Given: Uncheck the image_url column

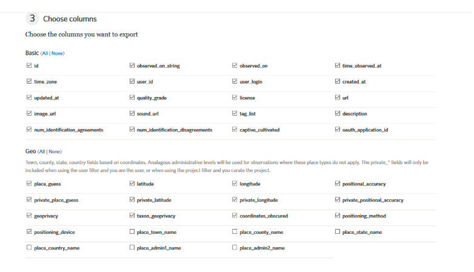Looking at the screenshot, I should pyautogui.click(x=29, y=113).
